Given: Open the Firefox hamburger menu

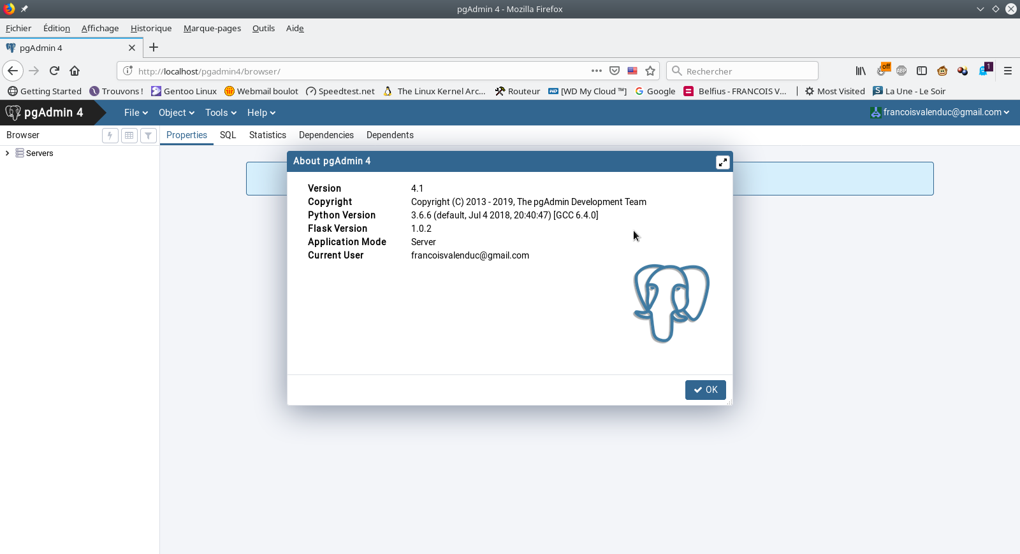Looking at the screenshot, I should pyautogui.click(x=1008, y=71).
